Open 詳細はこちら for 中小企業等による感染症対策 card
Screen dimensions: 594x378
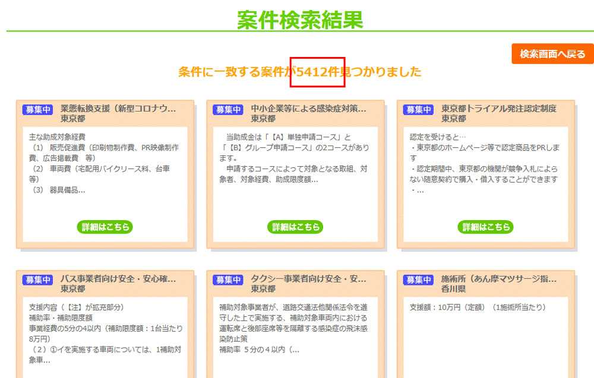pos(295,227)
